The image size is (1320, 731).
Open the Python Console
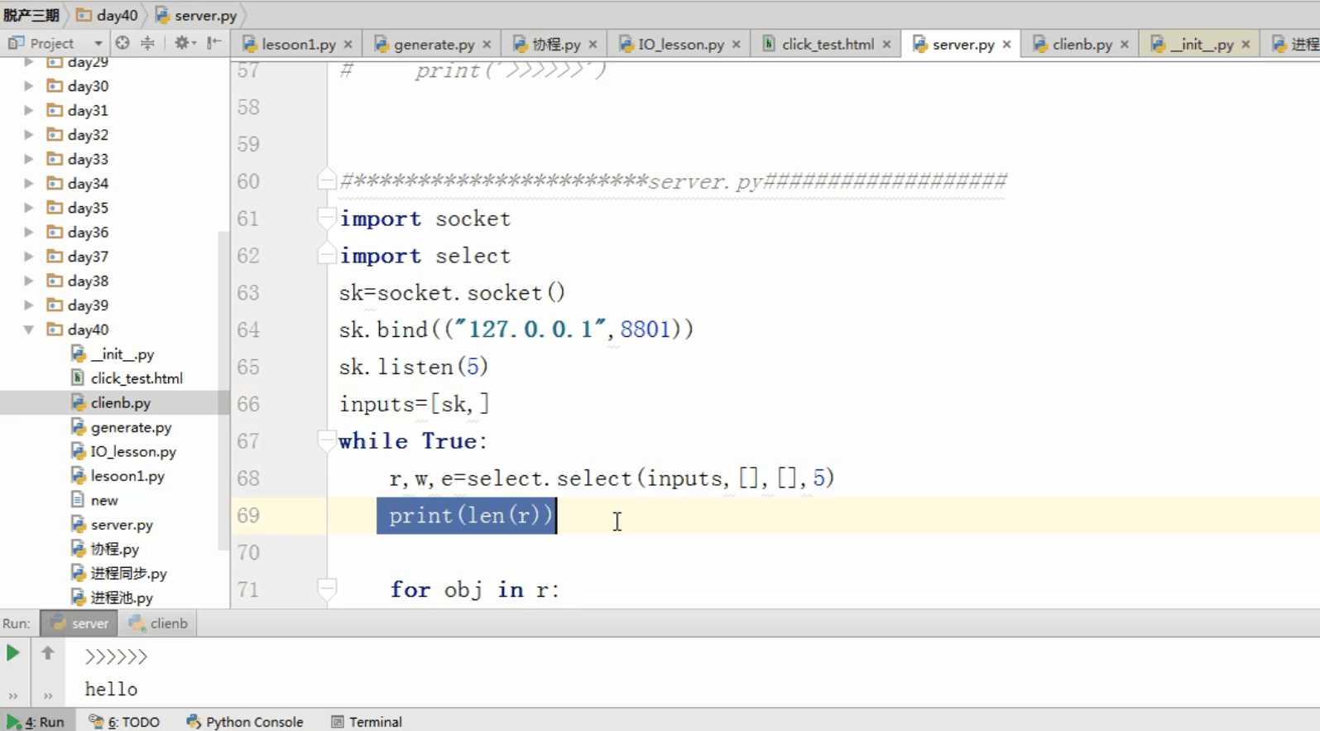click(245, 722)
